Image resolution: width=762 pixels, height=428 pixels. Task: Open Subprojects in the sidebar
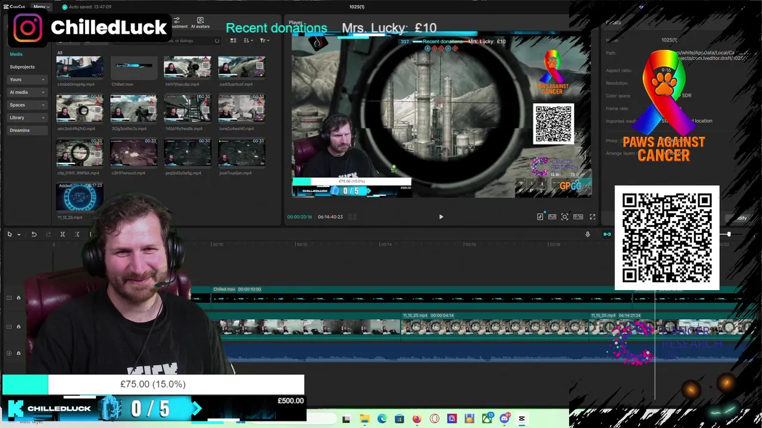pyautogui.click(x=22, y=67)
